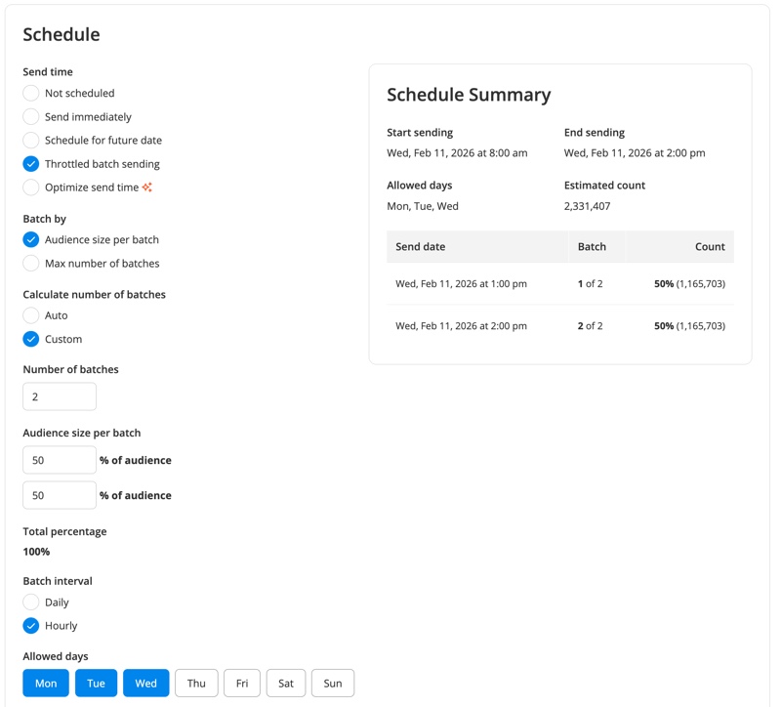Choose Daily batch interval

pyautogui.click(x=31, y=602)
